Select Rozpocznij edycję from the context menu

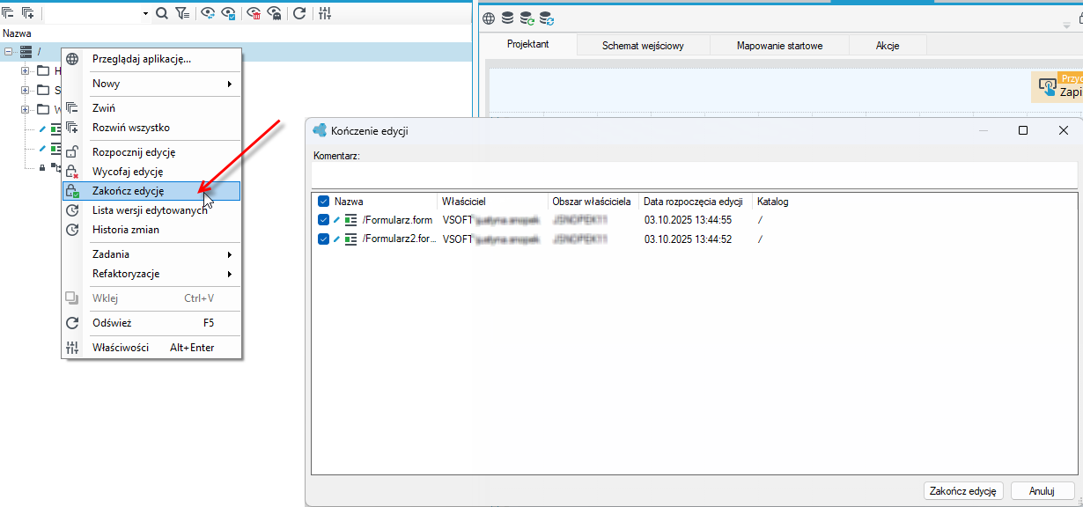pyautogui.click(x=151, y=152)
